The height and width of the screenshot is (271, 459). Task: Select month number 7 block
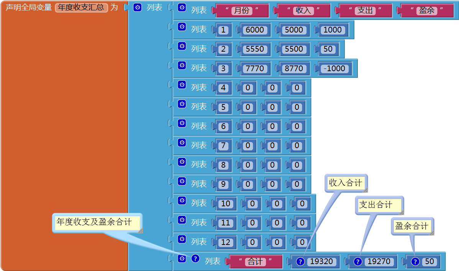(x=223, y=145)
